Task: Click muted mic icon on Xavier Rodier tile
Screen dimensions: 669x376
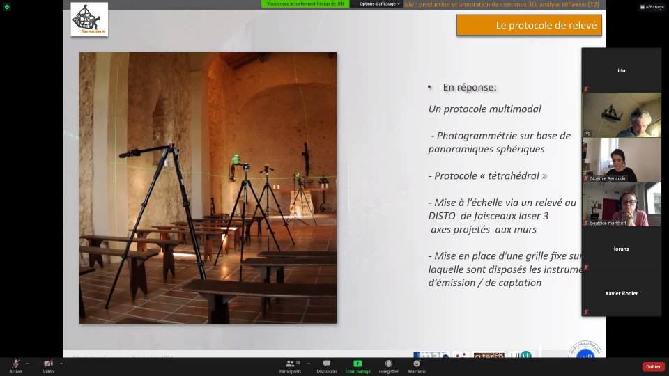Action: pyautogui.click(x=586, y=312)
